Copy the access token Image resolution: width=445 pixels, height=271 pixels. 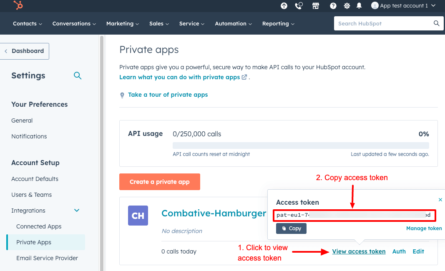coord(291,228)
